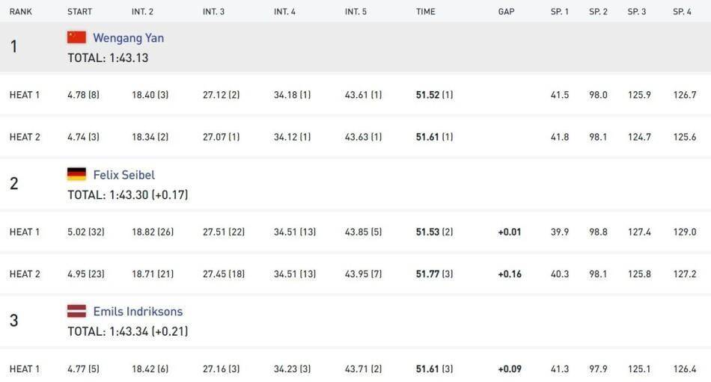Click the INT. 4 column header
This screenshot has height=382, width=711.
tap(284, 12)
